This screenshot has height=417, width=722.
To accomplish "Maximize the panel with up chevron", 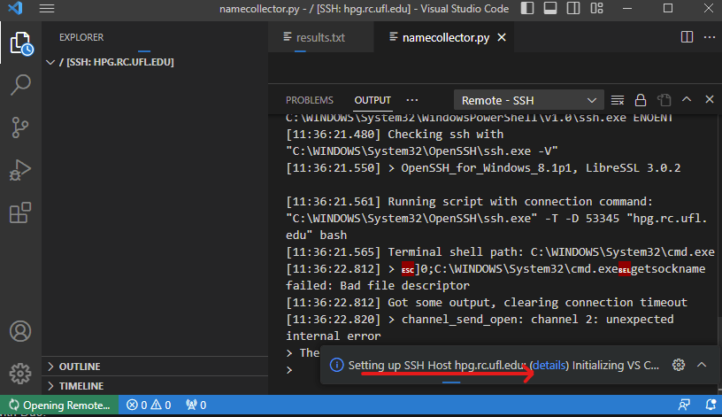I will click(687, 99).
